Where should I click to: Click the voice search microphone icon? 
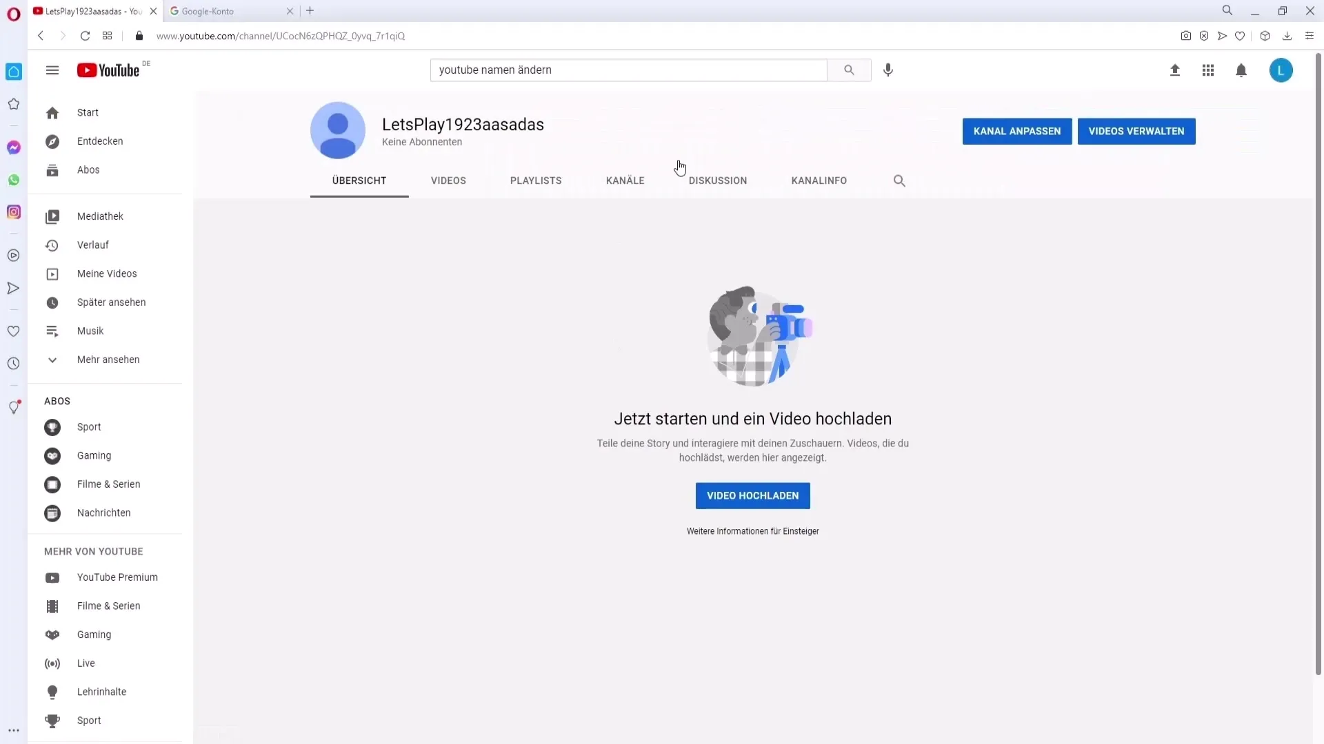tap(888, 70)
